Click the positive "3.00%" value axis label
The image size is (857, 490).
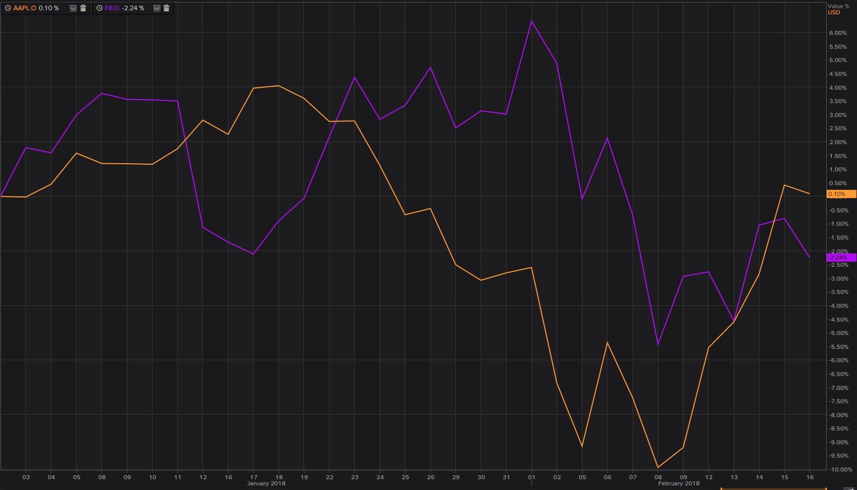pos(837,115)
